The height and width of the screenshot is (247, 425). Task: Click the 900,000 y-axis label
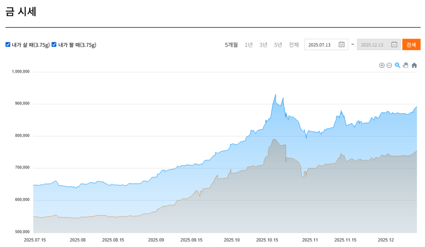click(22, 103)
